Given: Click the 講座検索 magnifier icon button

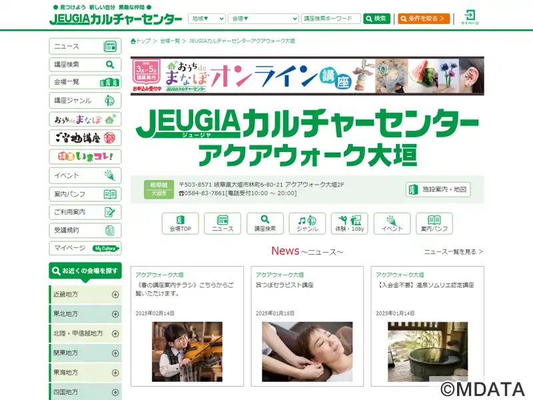Looking at the screenshot, I should [265, 223].
